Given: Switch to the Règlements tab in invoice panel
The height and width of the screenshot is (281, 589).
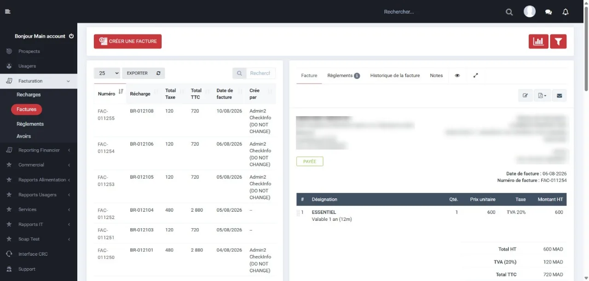Looking at the screenshot, I should click(x=343, y=75).
